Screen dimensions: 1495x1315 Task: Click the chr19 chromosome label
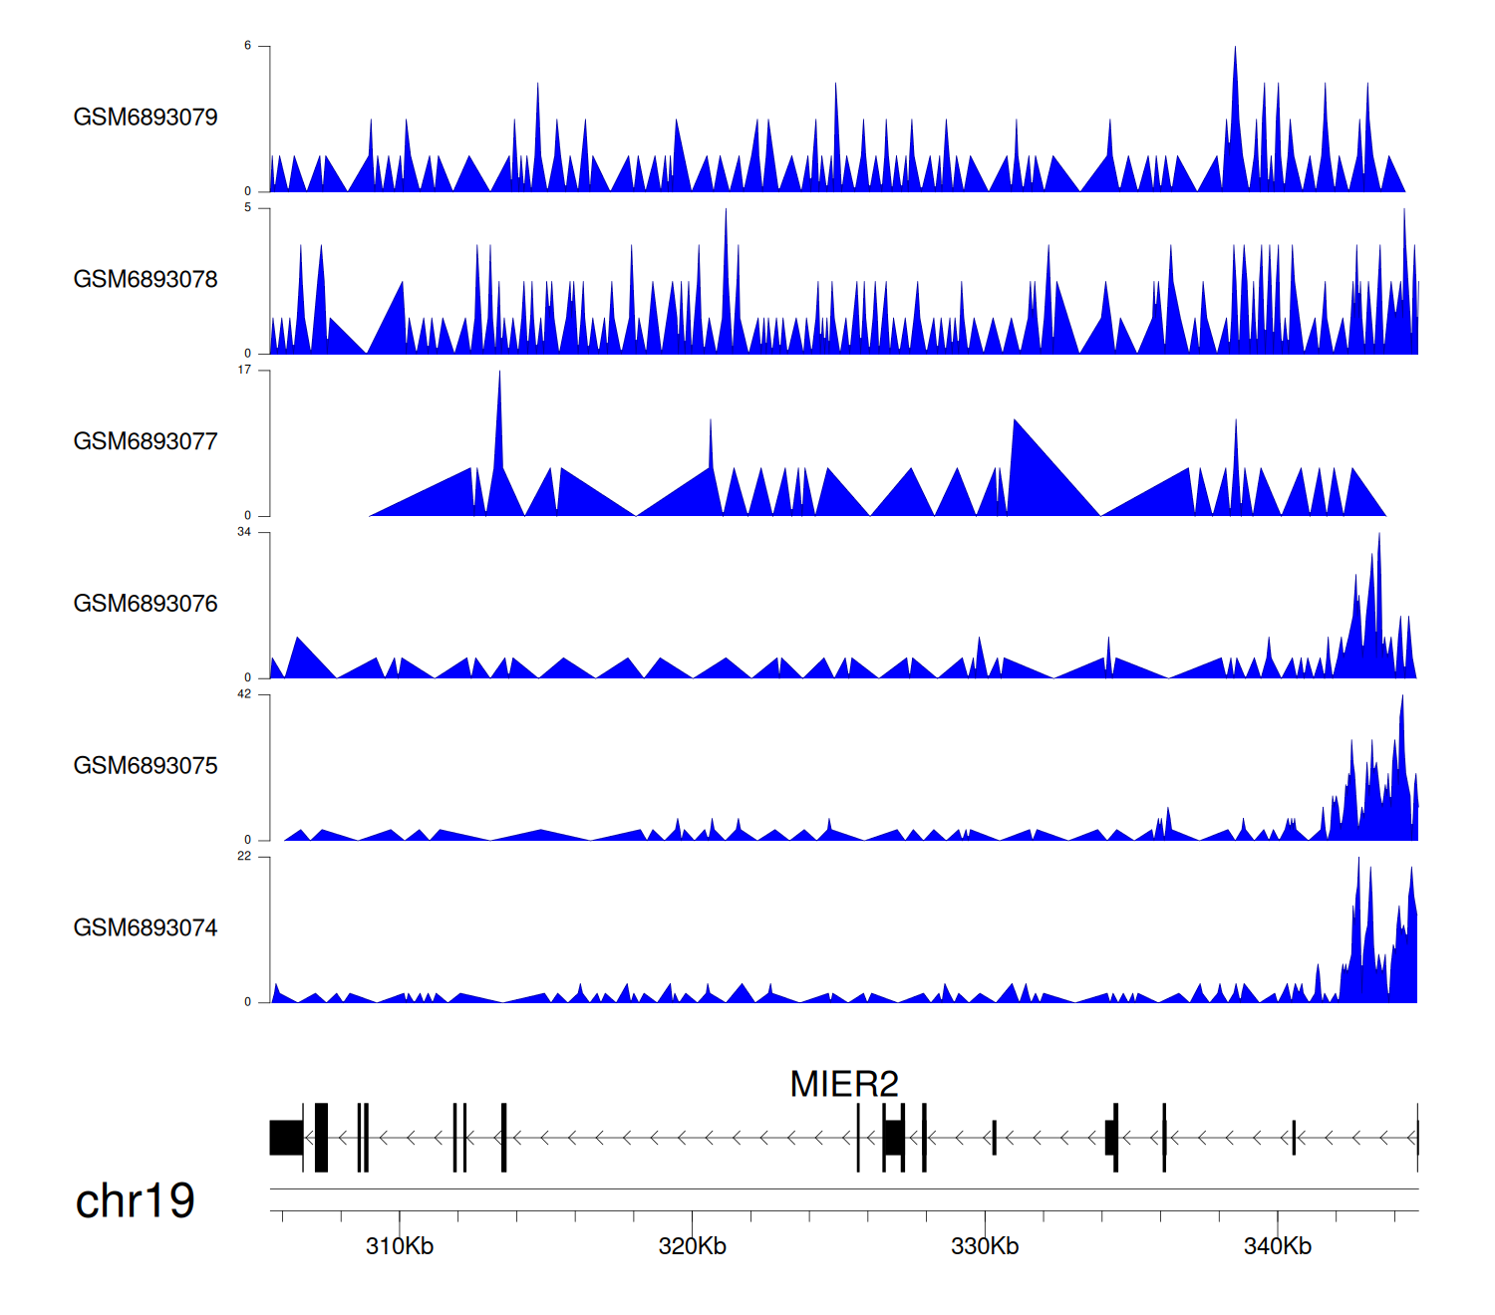click(x=135, y=1200)
